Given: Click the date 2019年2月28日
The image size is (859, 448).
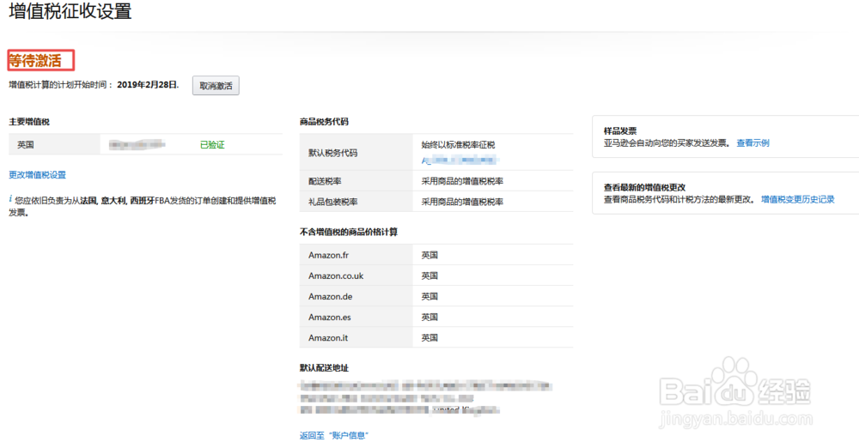Looking at the screenshot, I should (148, 85).
